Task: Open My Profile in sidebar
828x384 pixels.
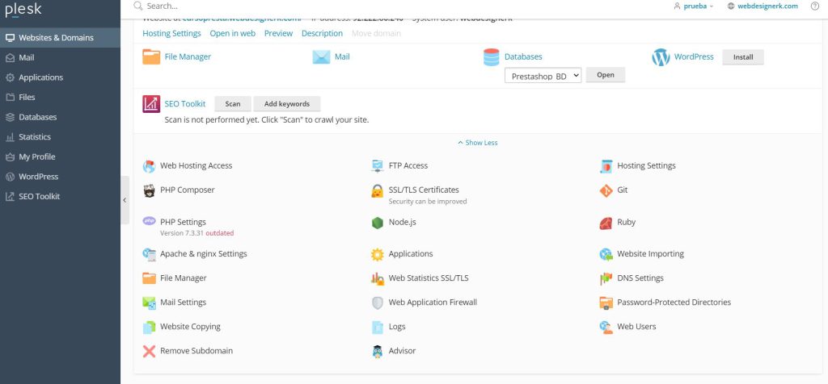Action: coord(60,157)
